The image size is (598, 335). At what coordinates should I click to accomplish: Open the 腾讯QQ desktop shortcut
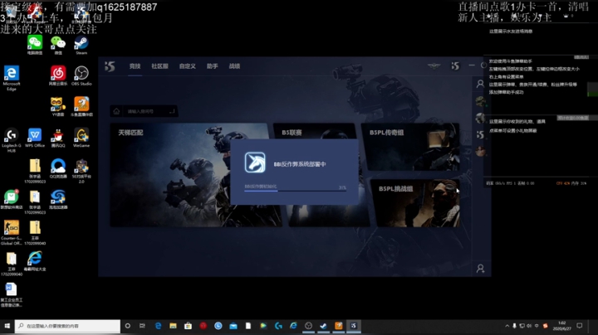(58, 138)
